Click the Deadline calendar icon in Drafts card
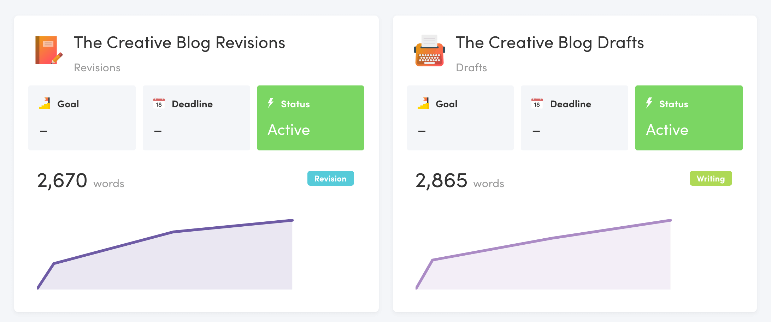This screenshot has height=322, width=771. tap(537, 103)
